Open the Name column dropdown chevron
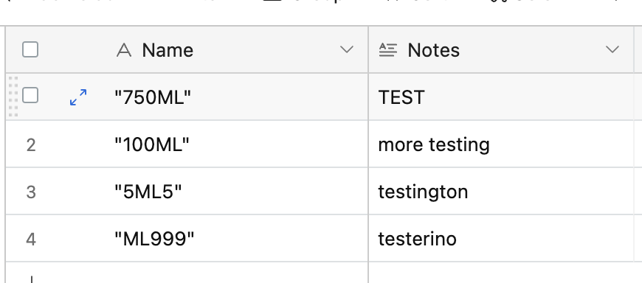The height and width of the screenshot is (283, 642). click(347, 50)
